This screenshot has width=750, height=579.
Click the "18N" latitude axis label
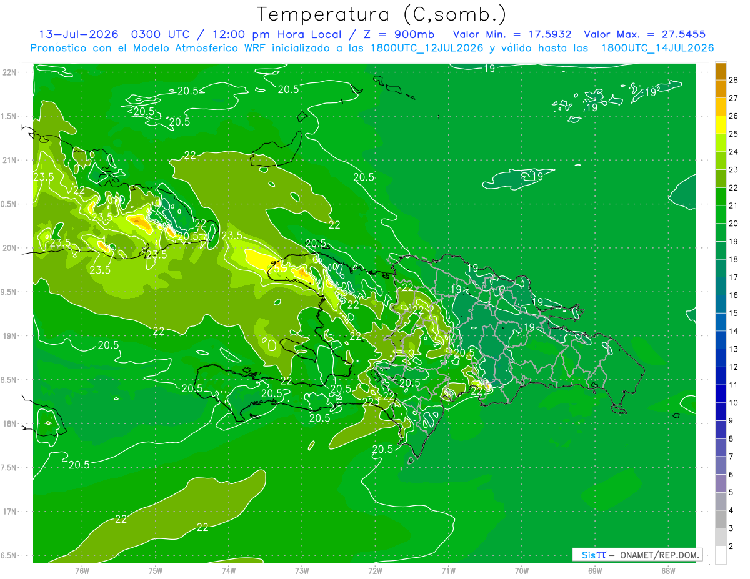click(11, 423)
